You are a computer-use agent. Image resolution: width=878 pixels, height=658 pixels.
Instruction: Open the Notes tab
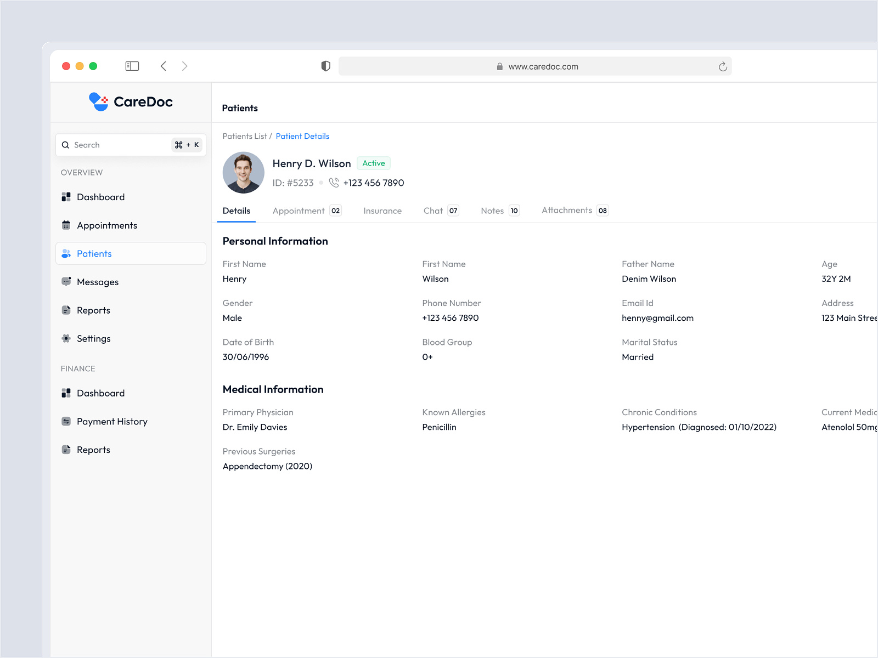491,211
